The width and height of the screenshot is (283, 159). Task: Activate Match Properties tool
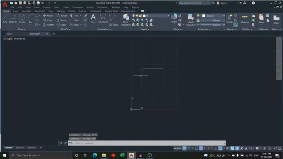pos(191,20)
